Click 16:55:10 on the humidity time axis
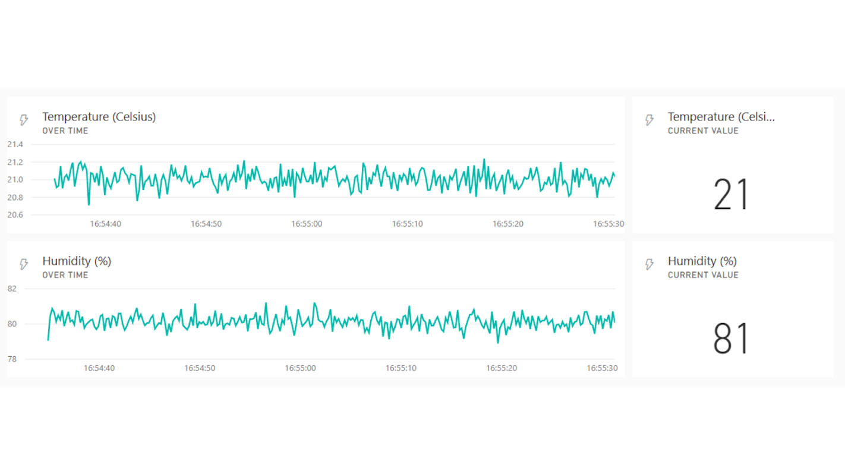This screenshot has width=845, height=475. tap(401, 368)
